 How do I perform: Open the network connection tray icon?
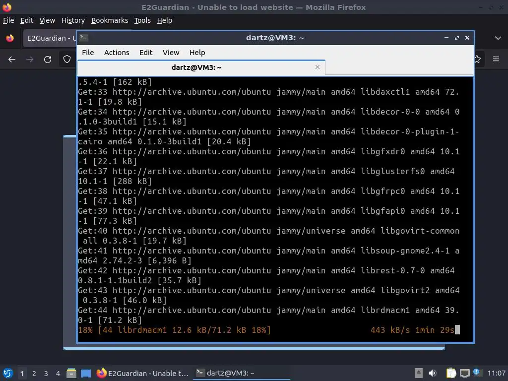point(464,373)
